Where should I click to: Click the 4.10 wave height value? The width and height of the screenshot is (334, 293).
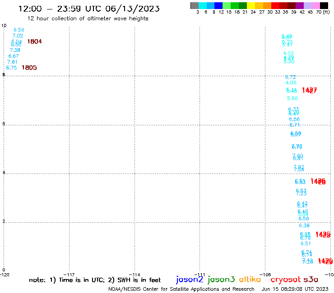click(x=288, y=53)
